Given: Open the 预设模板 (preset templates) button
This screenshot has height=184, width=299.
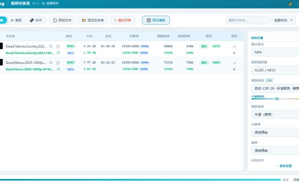Looking at the screenshot, I should click(156, 20).
